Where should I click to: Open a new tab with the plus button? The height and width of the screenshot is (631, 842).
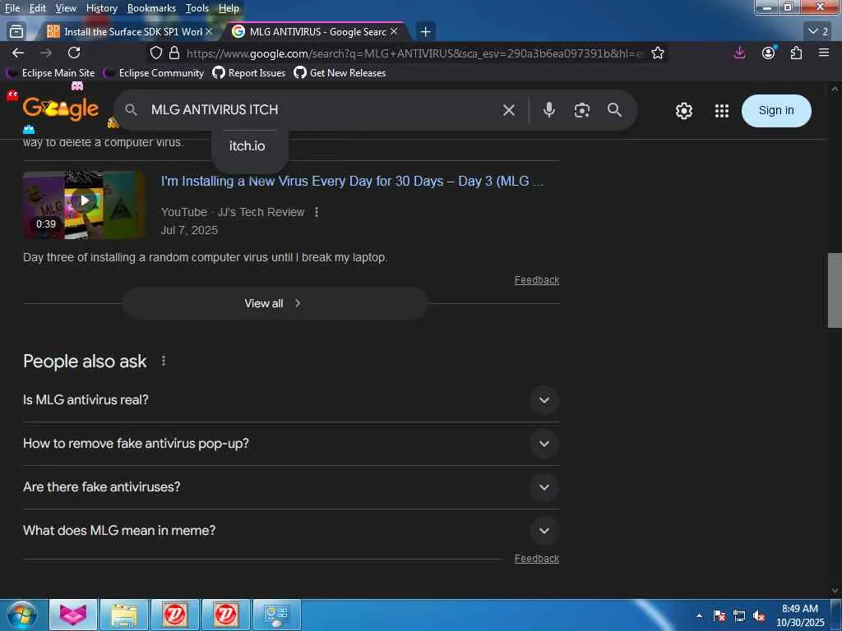[425, 32]
